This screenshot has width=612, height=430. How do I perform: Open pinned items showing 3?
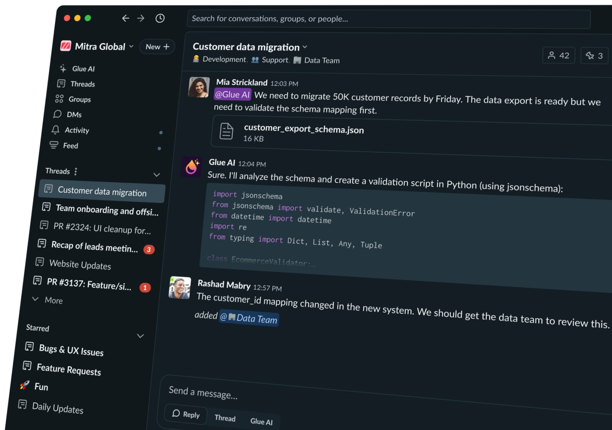tap(594, 56)
